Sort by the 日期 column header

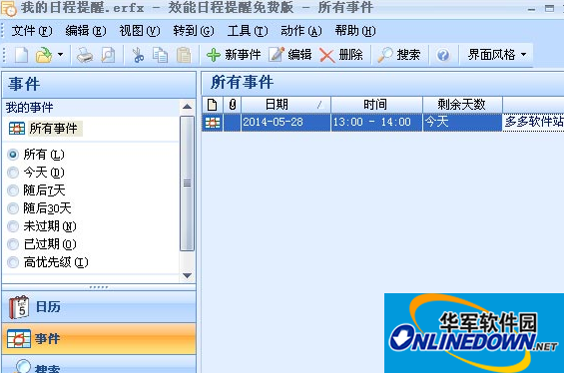(285, 105)
